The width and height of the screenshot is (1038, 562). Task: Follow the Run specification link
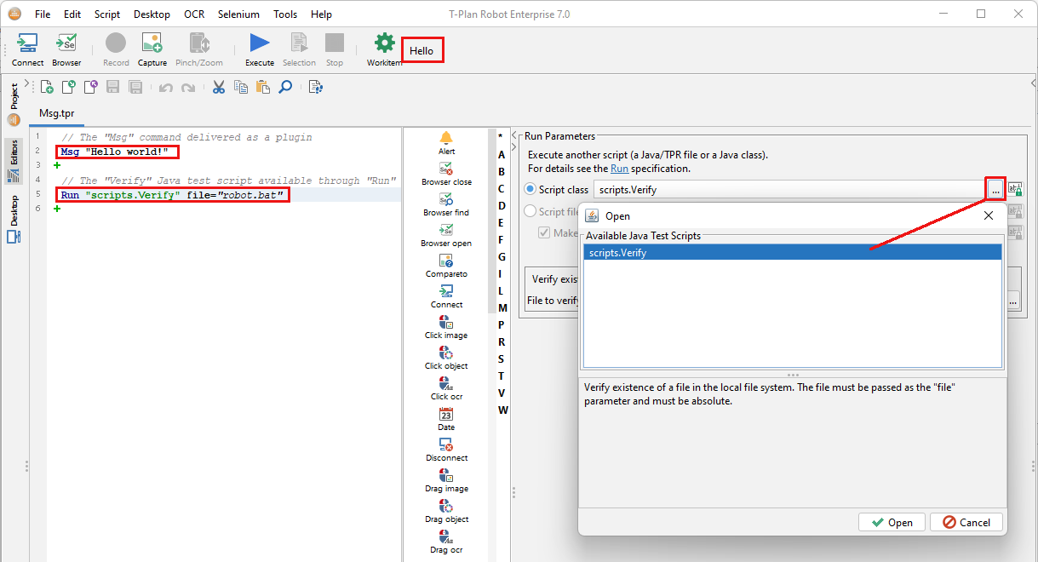(x=619, y=169)
